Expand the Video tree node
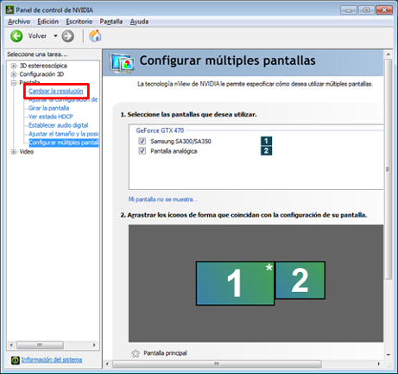Viewport: 398px width, 374px height. (x=14, y=152)
